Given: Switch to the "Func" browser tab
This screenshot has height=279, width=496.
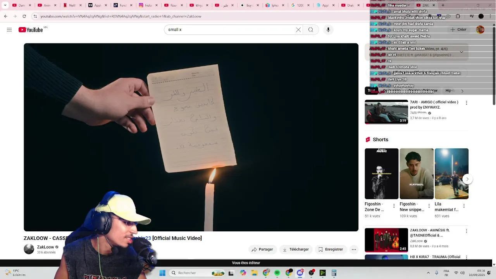Looking at the screenshot, I should 123,5.
